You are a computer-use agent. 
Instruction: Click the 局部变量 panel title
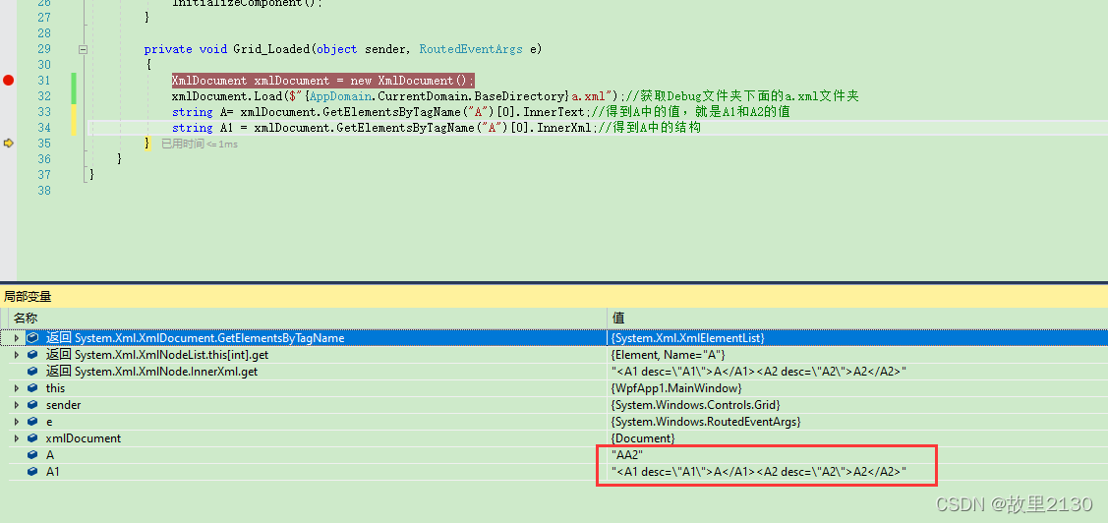point(28,297)
